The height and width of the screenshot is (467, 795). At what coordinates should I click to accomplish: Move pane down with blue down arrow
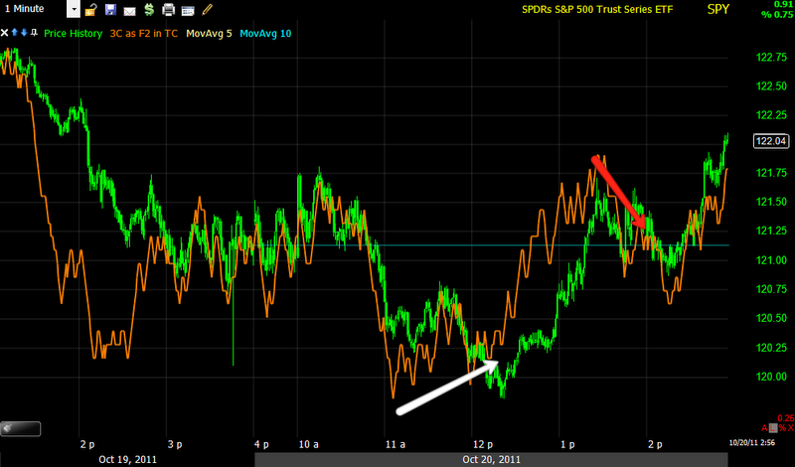tap(24, 33)
